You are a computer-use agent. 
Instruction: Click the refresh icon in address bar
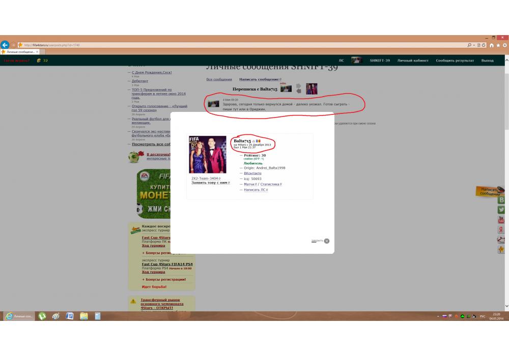click(x=484, y=45)
